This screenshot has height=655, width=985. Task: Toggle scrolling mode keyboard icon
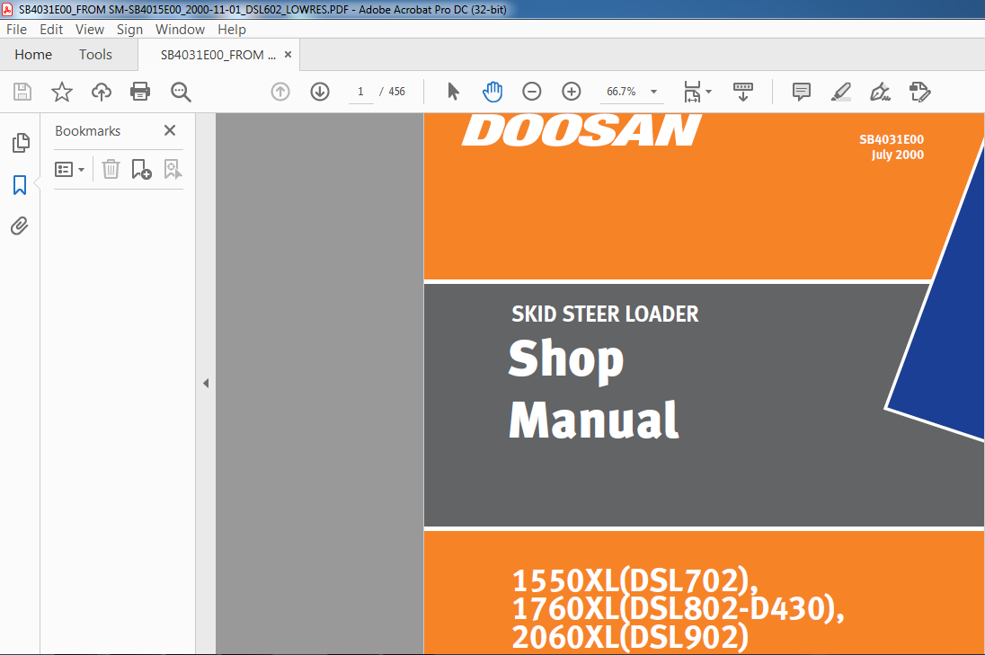pos(743,92)
